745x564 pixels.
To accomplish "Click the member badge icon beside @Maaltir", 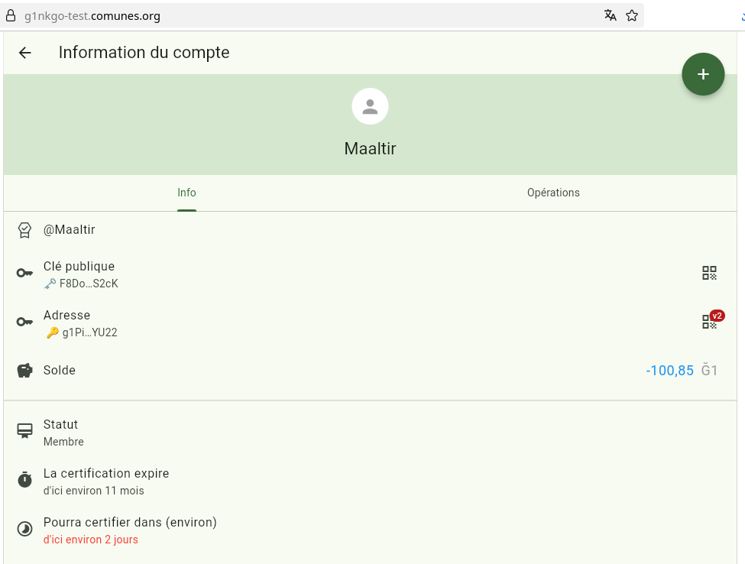I will (x=25, y=230).
